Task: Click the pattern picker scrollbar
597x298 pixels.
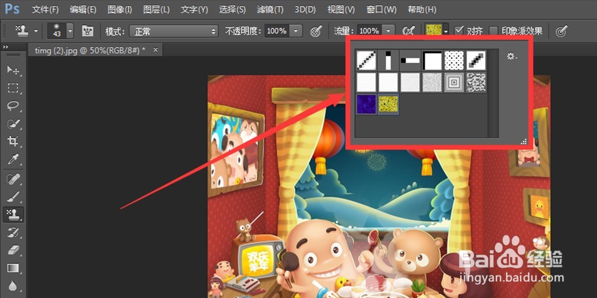Action: coord(493,93)
